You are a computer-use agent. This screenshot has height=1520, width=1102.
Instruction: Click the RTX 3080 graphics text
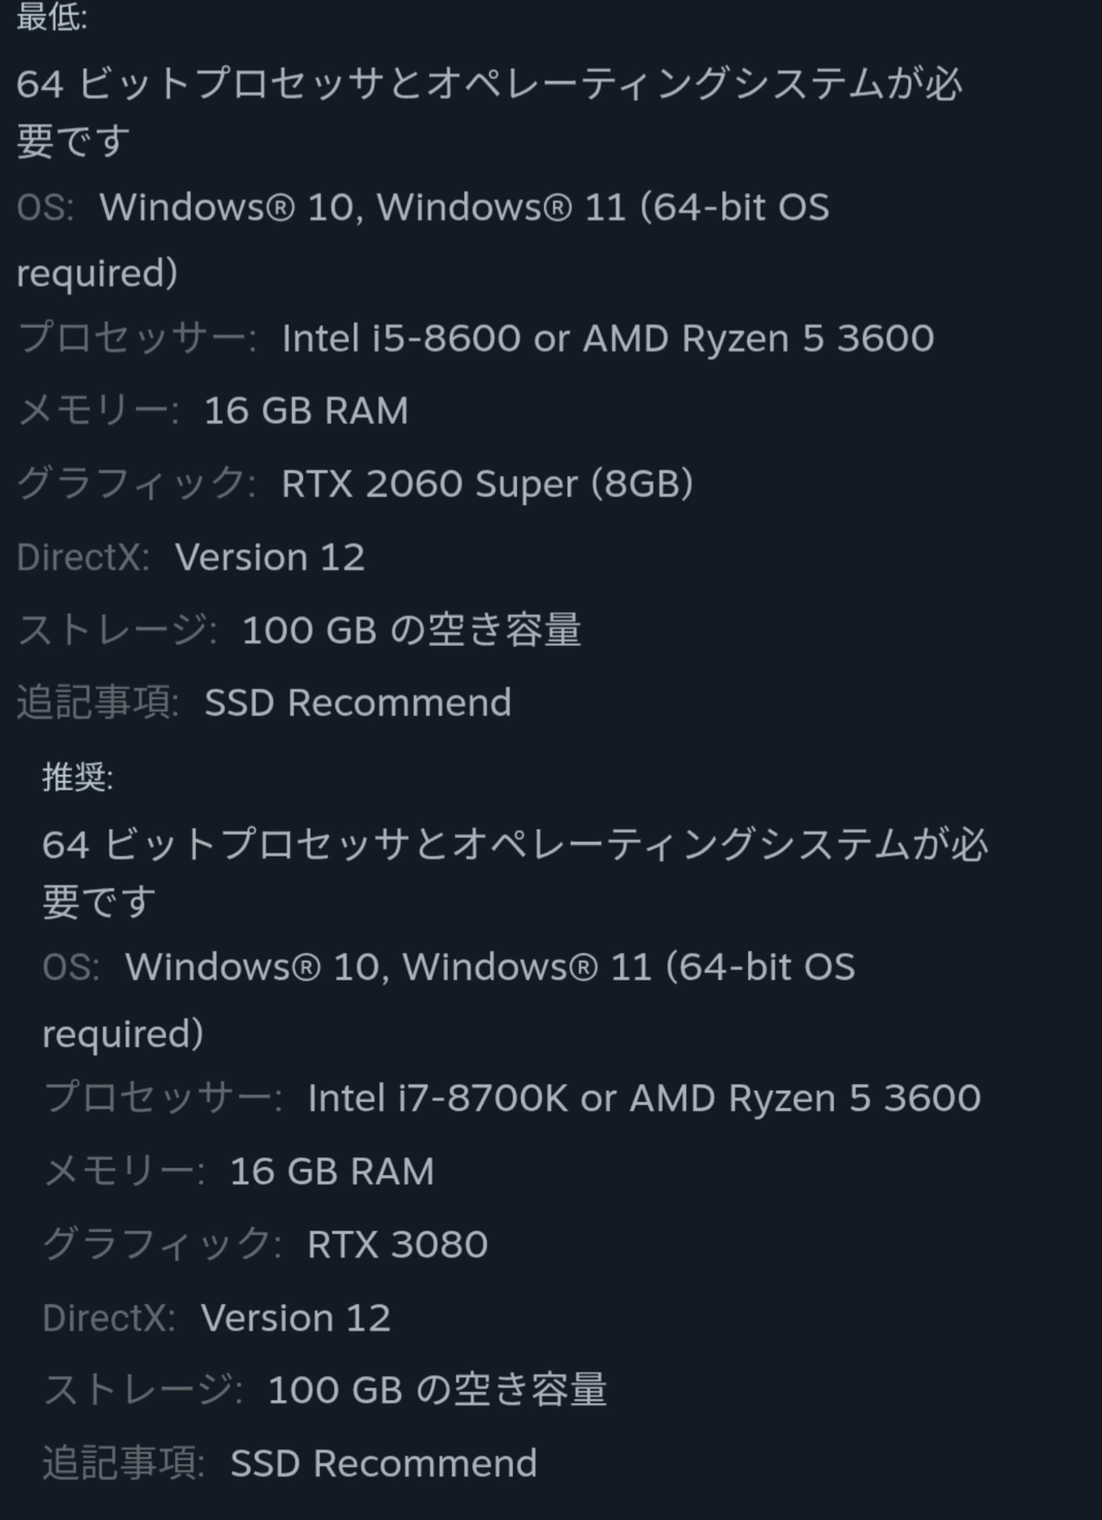397,1244
